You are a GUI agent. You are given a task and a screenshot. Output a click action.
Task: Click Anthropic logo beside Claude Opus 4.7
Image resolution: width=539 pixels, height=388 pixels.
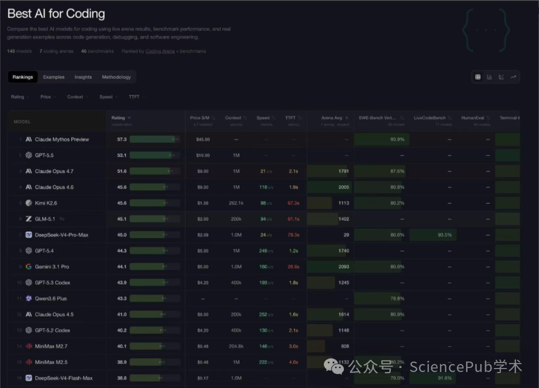[29, 171]
